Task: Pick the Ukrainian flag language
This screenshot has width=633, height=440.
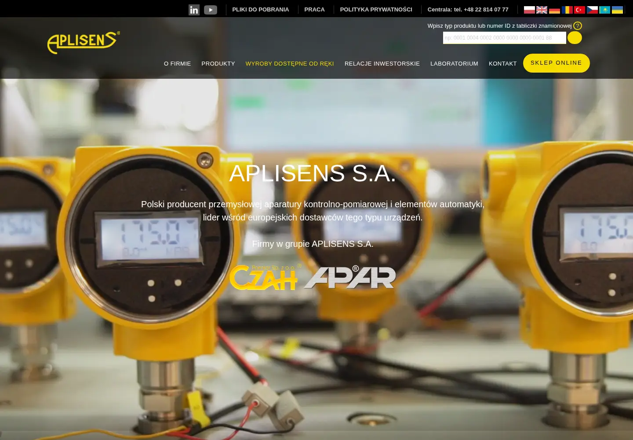Action: 617,10
